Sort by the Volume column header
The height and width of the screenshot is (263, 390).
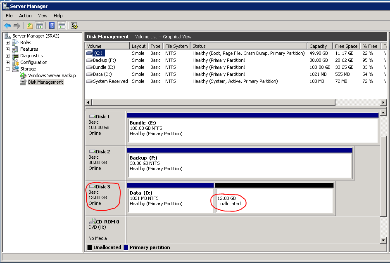coord(107,46)
